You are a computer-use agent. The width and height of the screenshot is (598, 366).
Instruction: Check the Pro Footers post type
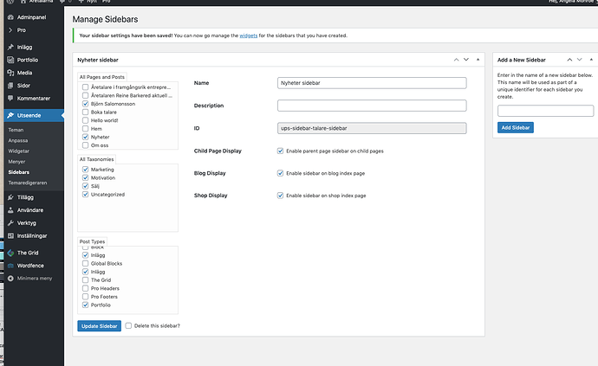coord(86,297)
